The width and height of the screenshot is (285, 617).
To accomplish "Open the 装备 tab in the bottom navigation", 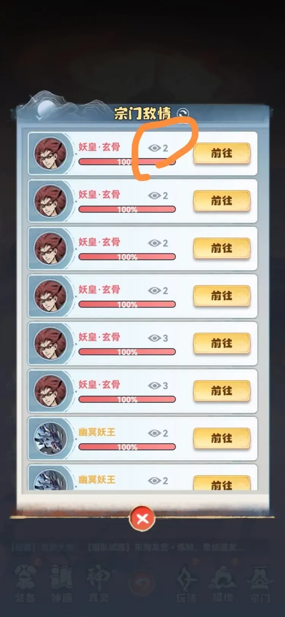I will (x=25, y=583).
